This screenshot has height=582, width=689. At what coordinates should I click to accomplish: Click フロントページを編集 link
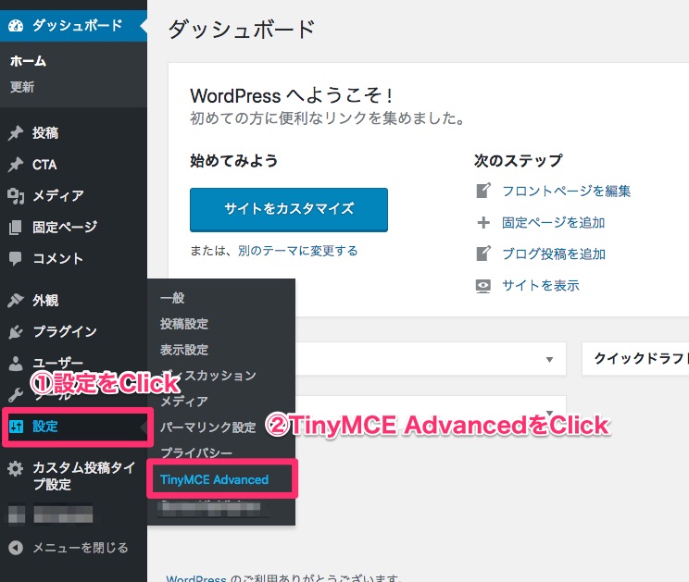pyautogui.click(x=567, y=191)
